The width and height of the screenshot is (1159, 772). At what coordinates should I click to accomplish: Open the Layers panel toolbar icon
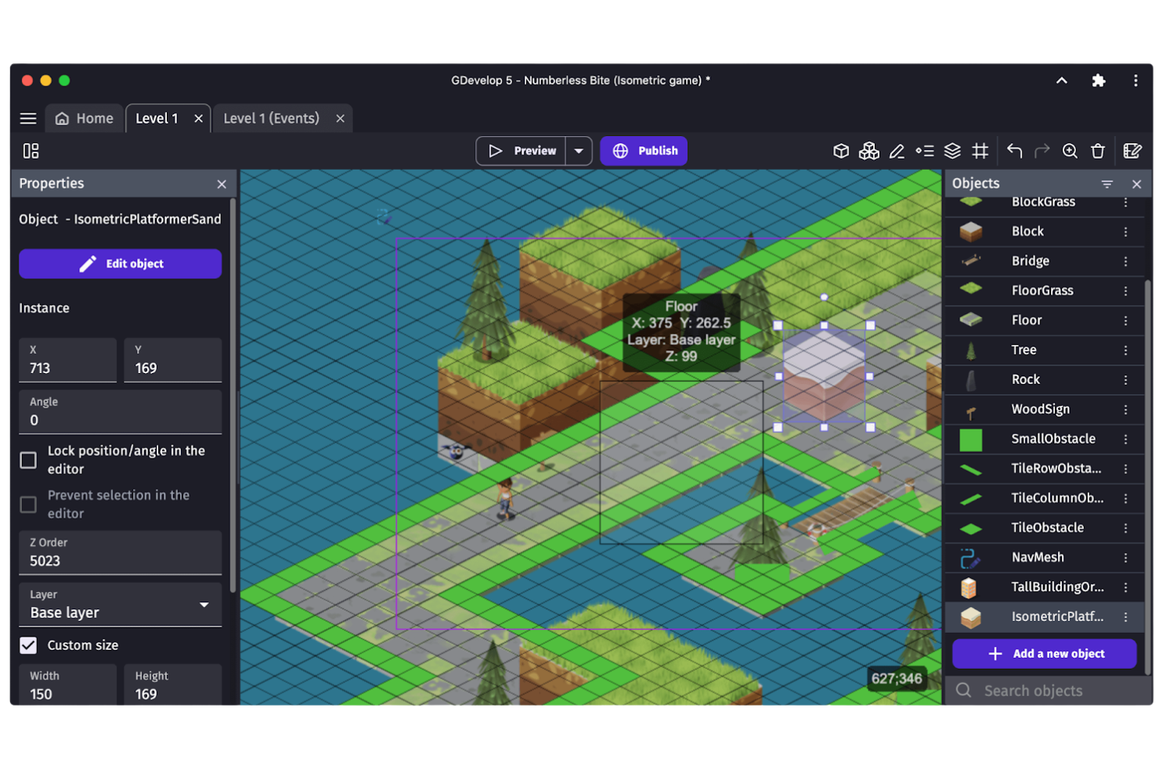(x=952, y=151)
